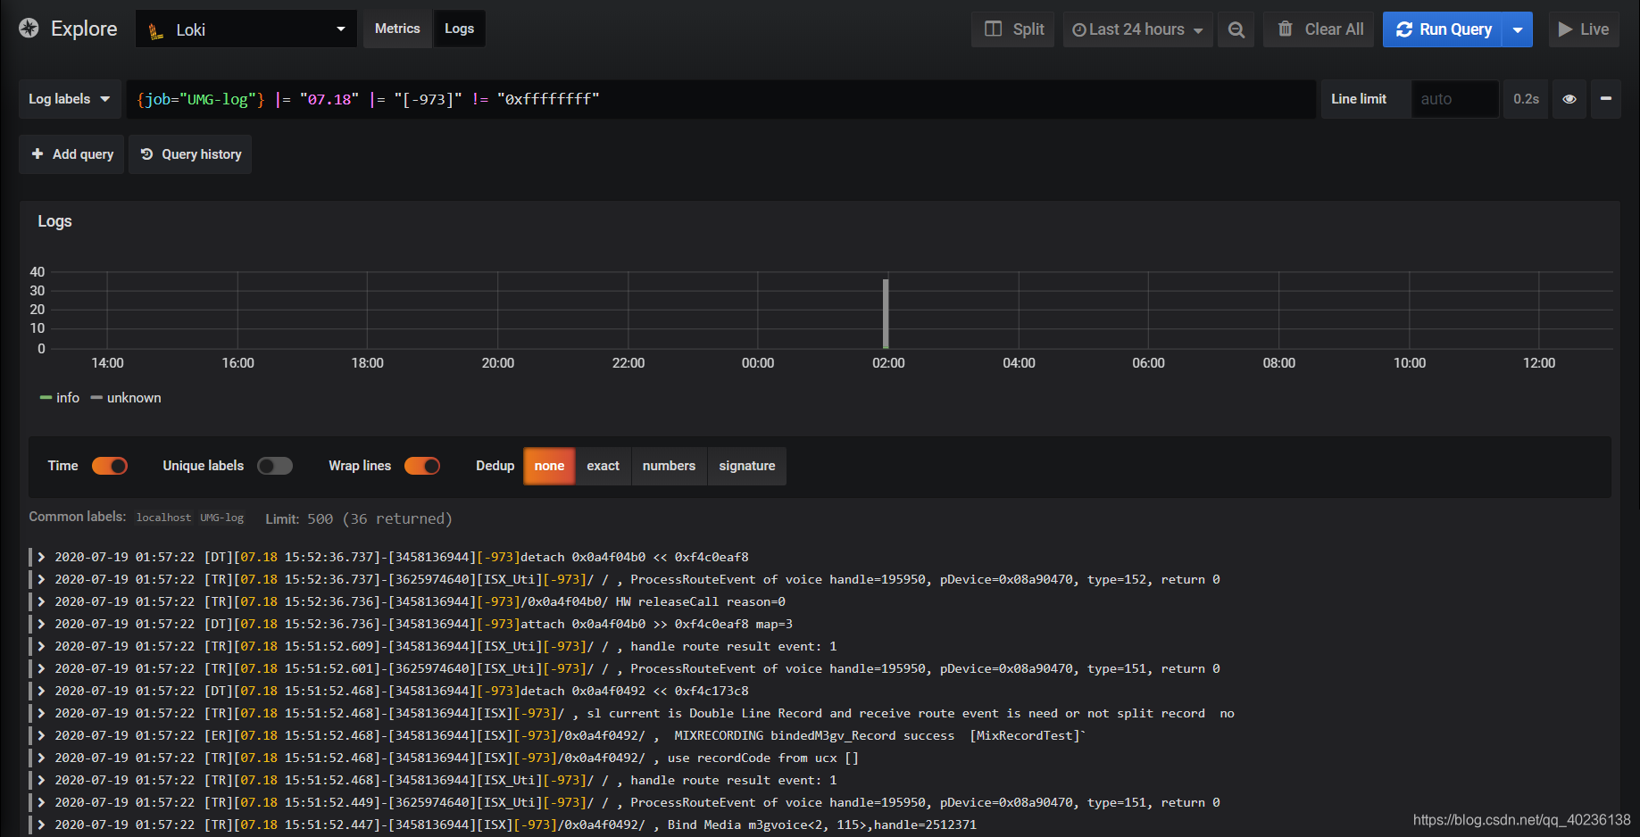Click the Explore compass icon
Viewport: 1640px width, 837px height.
click(x=29, y=29)
